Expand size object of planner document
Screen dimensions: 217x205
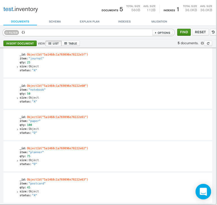(17, 161)
